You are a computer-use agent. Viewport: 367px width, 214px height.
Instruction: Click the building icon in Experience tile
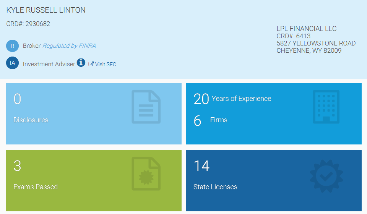click(326, 107)
